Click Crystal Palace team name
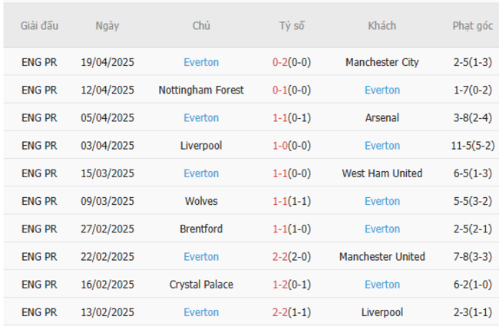The height and width of the screenshot is (336, 499). 201,284
